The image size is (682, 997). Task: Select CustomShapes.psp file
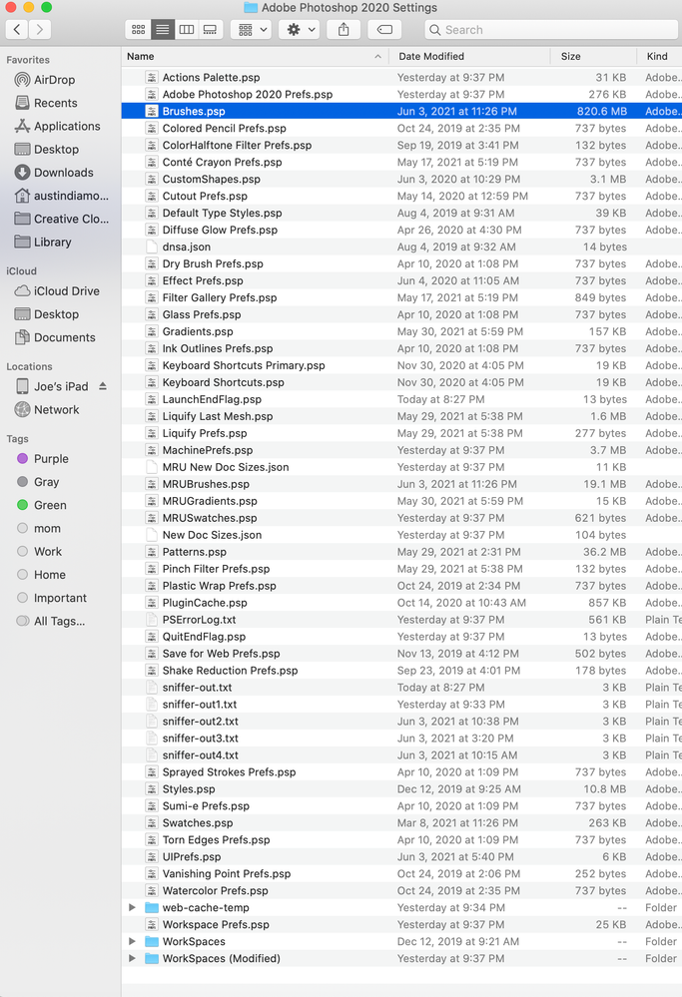401,180
